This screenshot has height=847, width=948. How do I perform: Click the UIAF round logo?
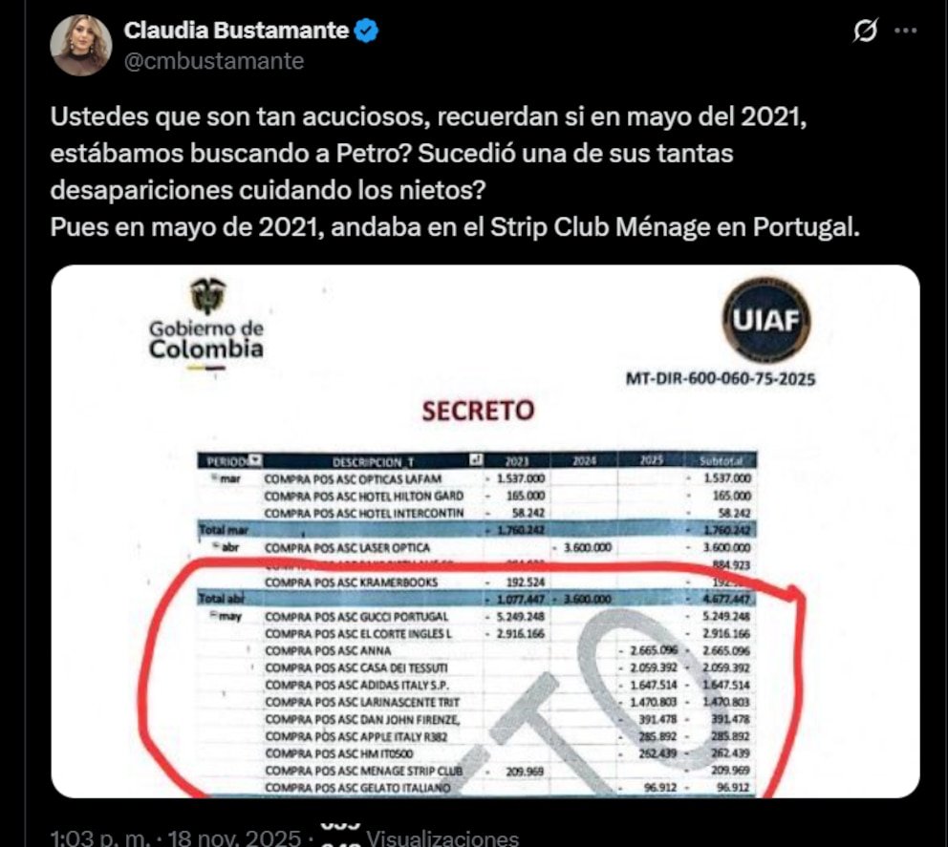point(766,320)
